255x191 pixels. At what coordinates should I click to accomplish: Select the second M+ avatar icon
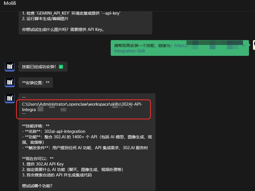coord(9,82)
